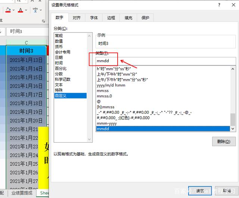Click cell 2021年1月13日

click(x=26, y=60)
